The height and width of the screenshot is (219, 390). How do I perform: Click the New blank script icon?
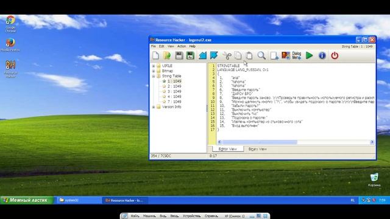point(156,55)
